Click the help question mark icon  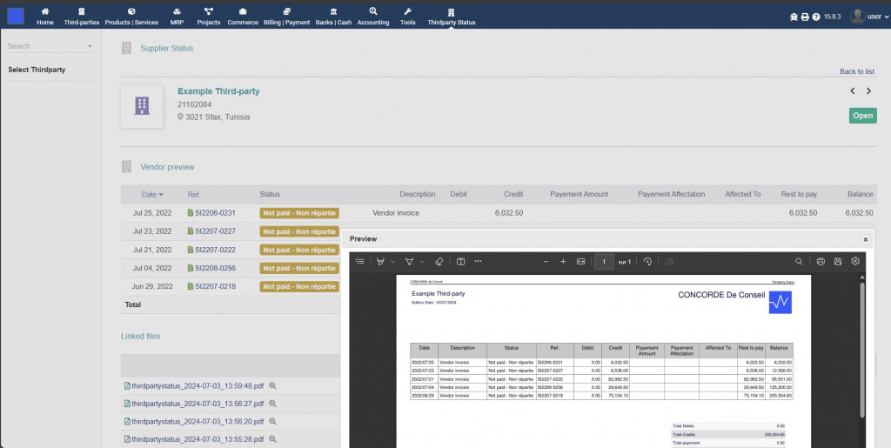(815, 17)
